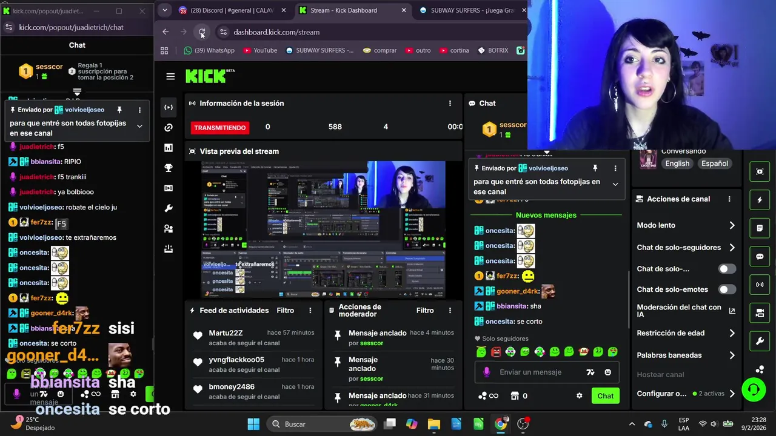Open the wrench settings icon in left sidebar

point(169,208)
